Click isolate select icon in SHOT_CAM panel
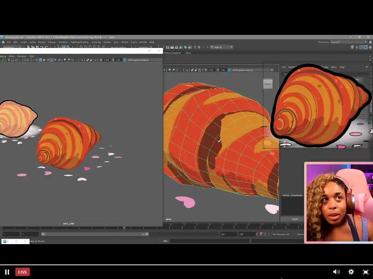This screenshot has width=373, height=279. (82, 60)
